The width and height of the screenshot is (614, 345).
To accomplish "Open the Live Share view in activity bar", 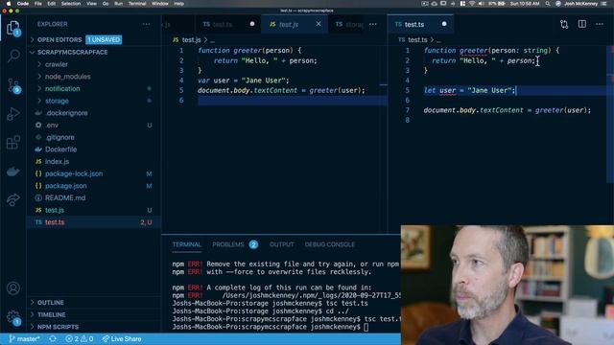I will (x=13, y=200).
